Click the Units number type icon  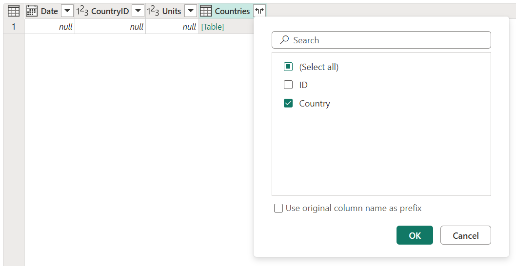click(153, 11)
